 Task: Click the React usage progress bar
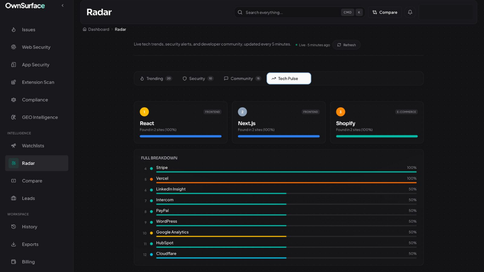coord(181,136)
